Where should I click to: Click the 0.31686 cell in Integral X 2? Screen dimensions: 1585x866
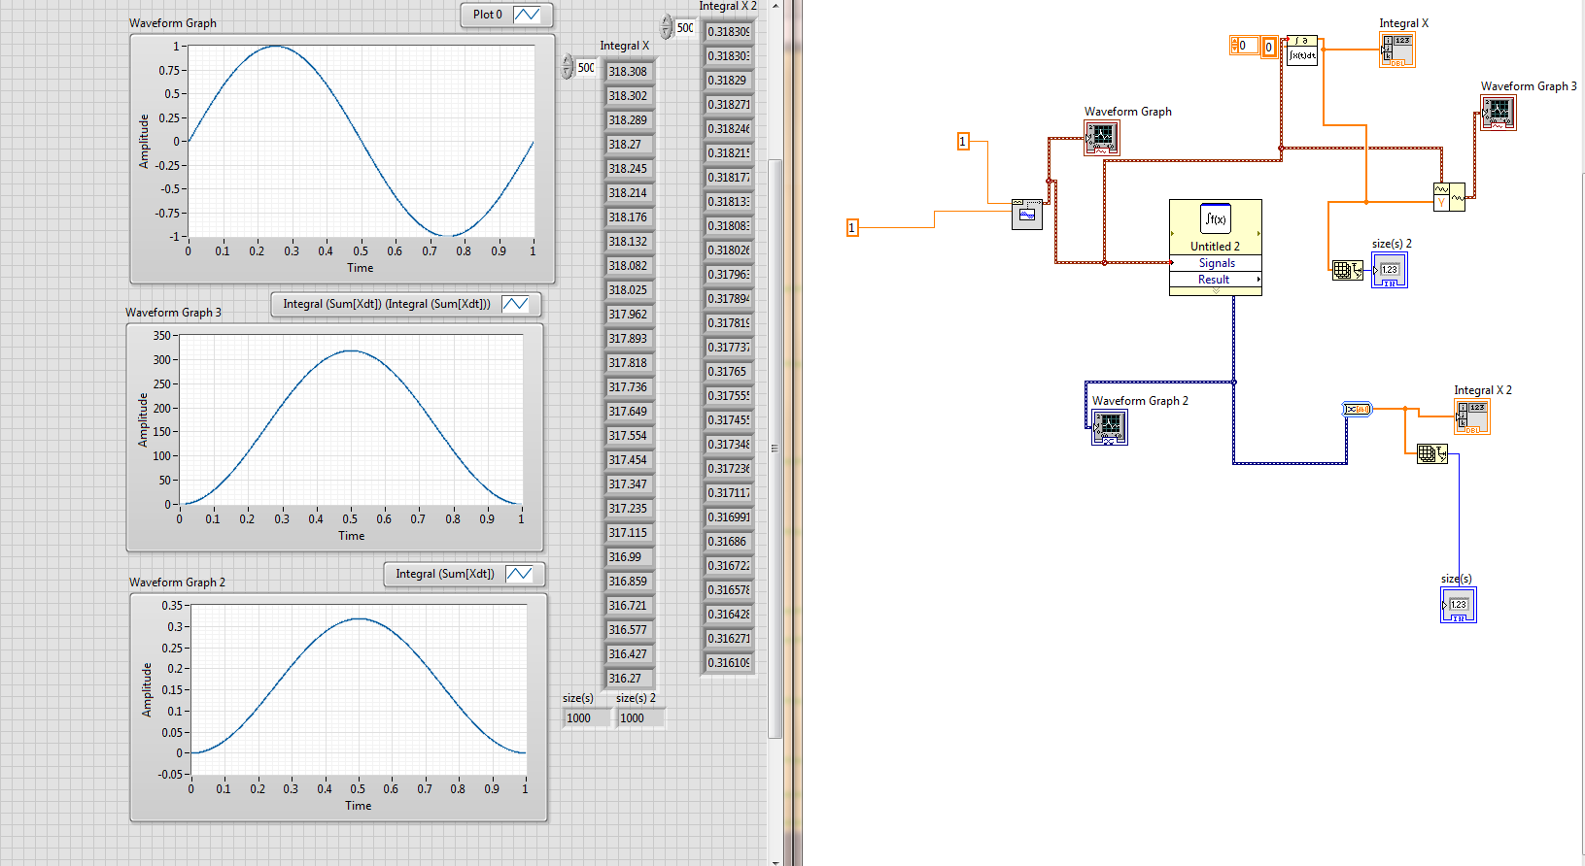(x=729, y=542)
